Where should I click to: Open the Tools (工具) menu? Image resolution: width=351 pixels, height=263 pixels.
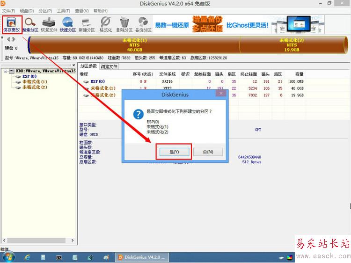[63, 11]
